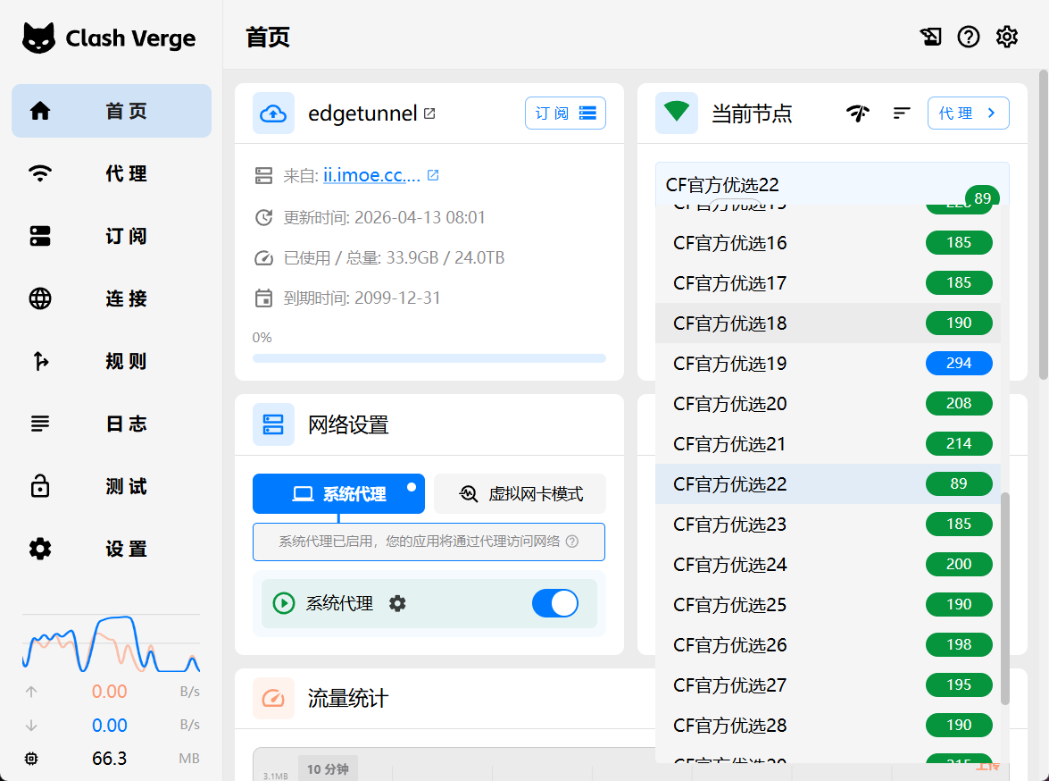Open settings via top-right gear icon
This screenshot has width=1049, height=781.
tap(1006, 37)
